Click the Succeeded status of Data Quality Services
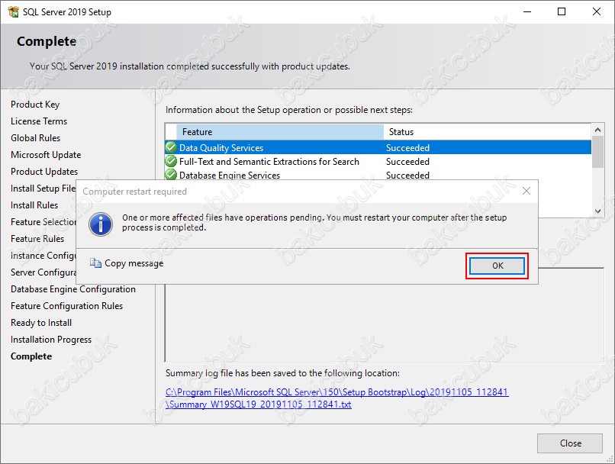Screen dimensions: 615x464 click(407, 147)
